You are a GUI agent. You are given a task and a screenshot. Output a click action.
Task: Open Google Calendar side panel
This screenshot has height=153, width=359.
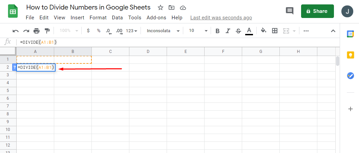pyautogui.click(x=351, y=34)
